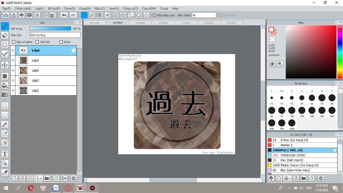Click the Undo arrow in the toolbar

[64, 15]
